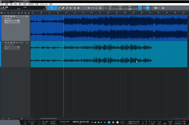Open the Studio One menu
The height and width of the screenshot is (125, 189).
pyautogui.click(x=44, y=4)
